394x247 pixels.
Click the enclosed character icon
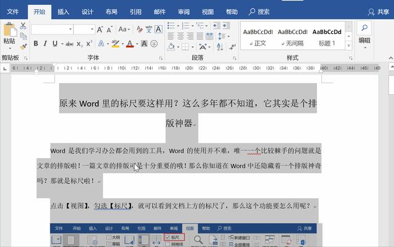154,44
